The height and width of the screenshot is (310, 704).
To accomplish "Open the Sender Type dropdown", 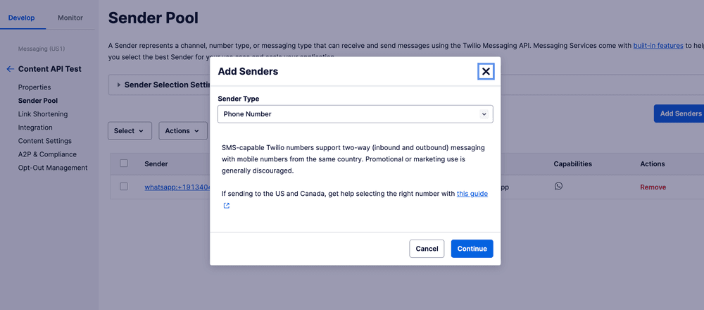I will (356, 114).
